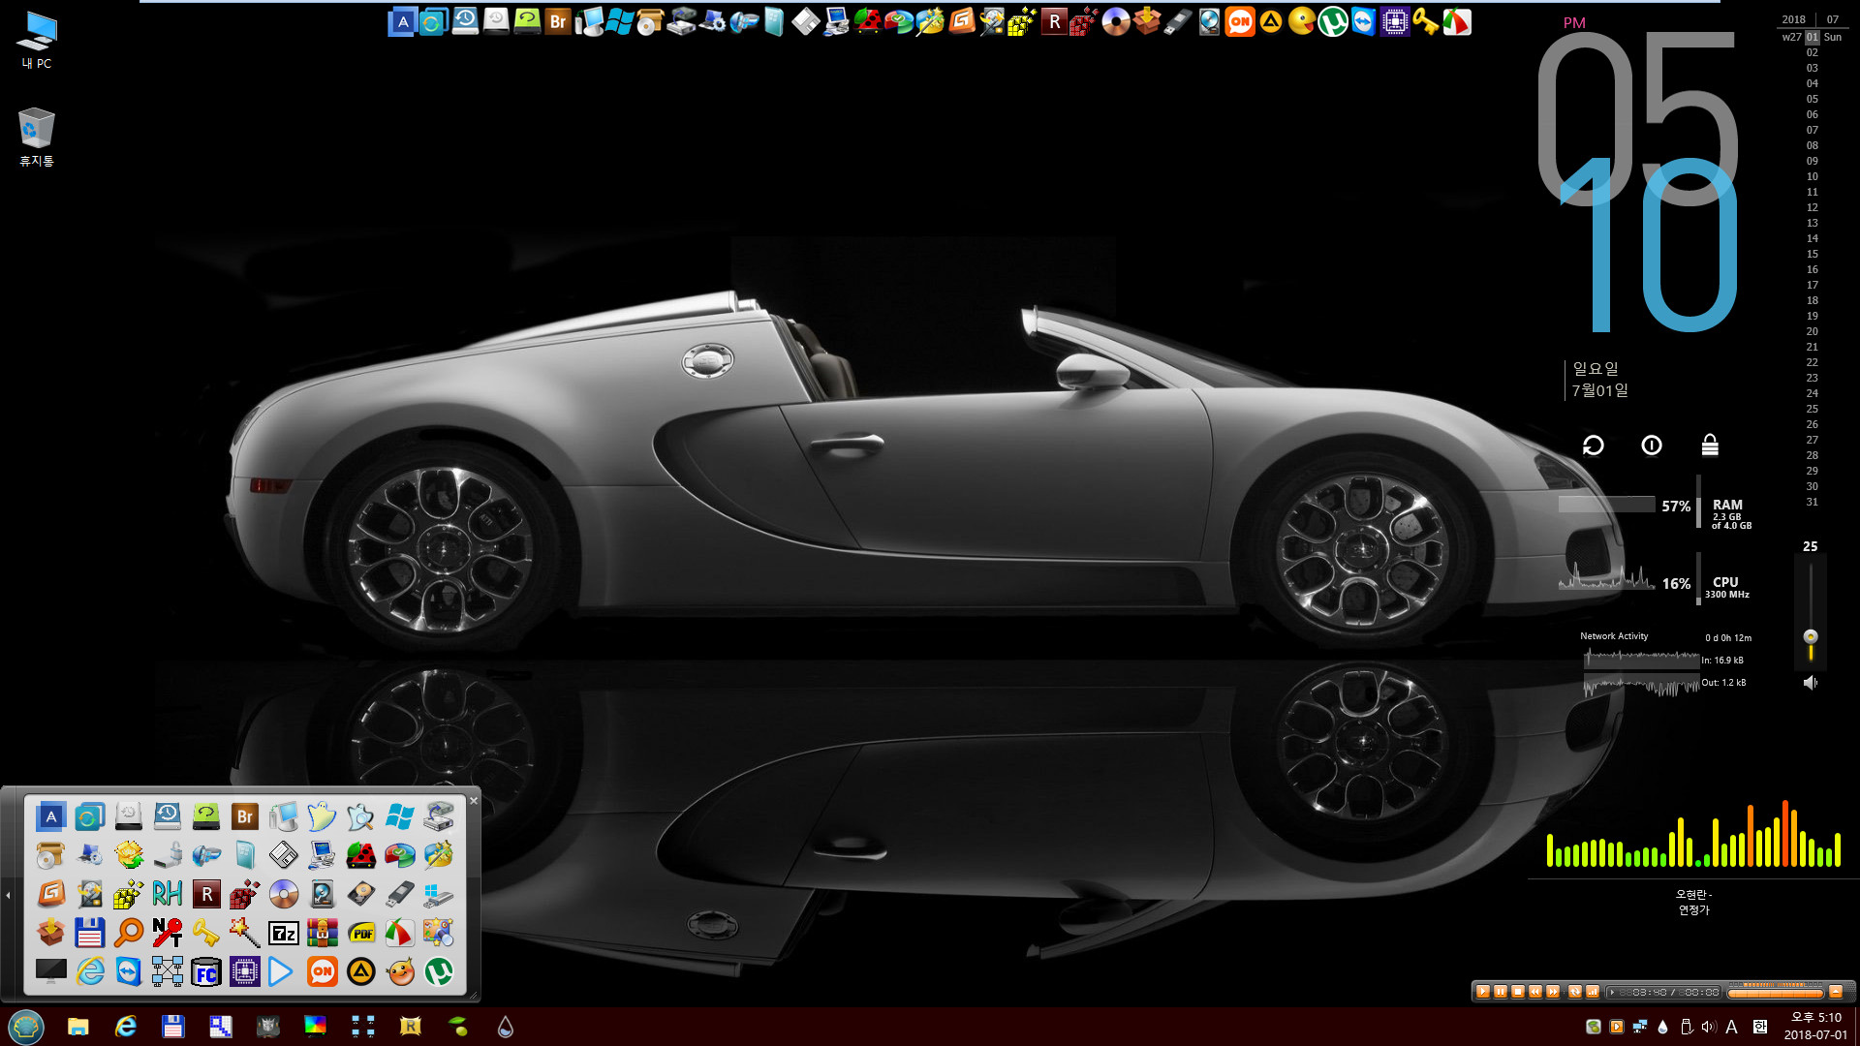Launch UltraISO disc icon in launcher panel
Screen dimensions: 1860x1046
tap(284, 894)
